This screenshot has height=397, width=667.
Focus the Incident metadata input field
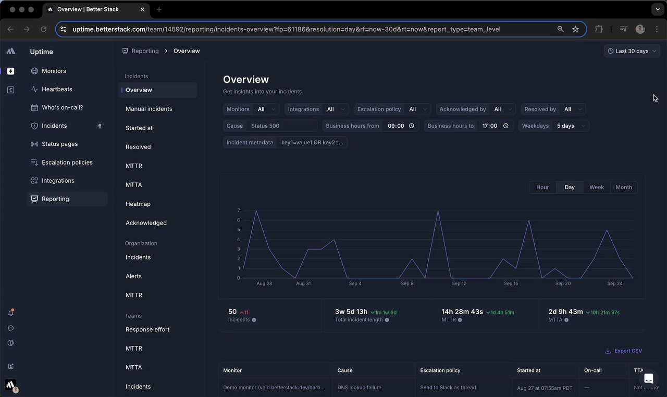point(312,143)
